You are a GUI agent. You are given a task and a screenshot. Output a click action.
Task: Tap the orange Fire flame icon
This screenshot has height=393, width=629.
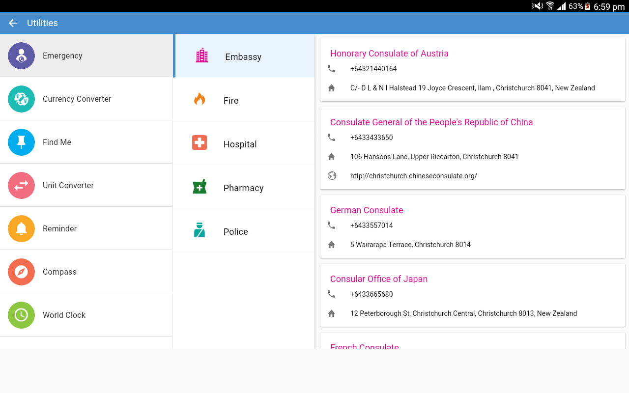(200, 99)
